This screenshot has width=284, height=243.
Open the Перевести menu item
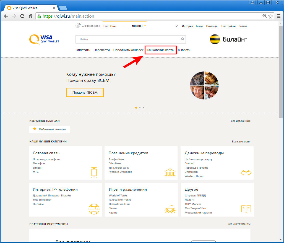coord(101,50)
